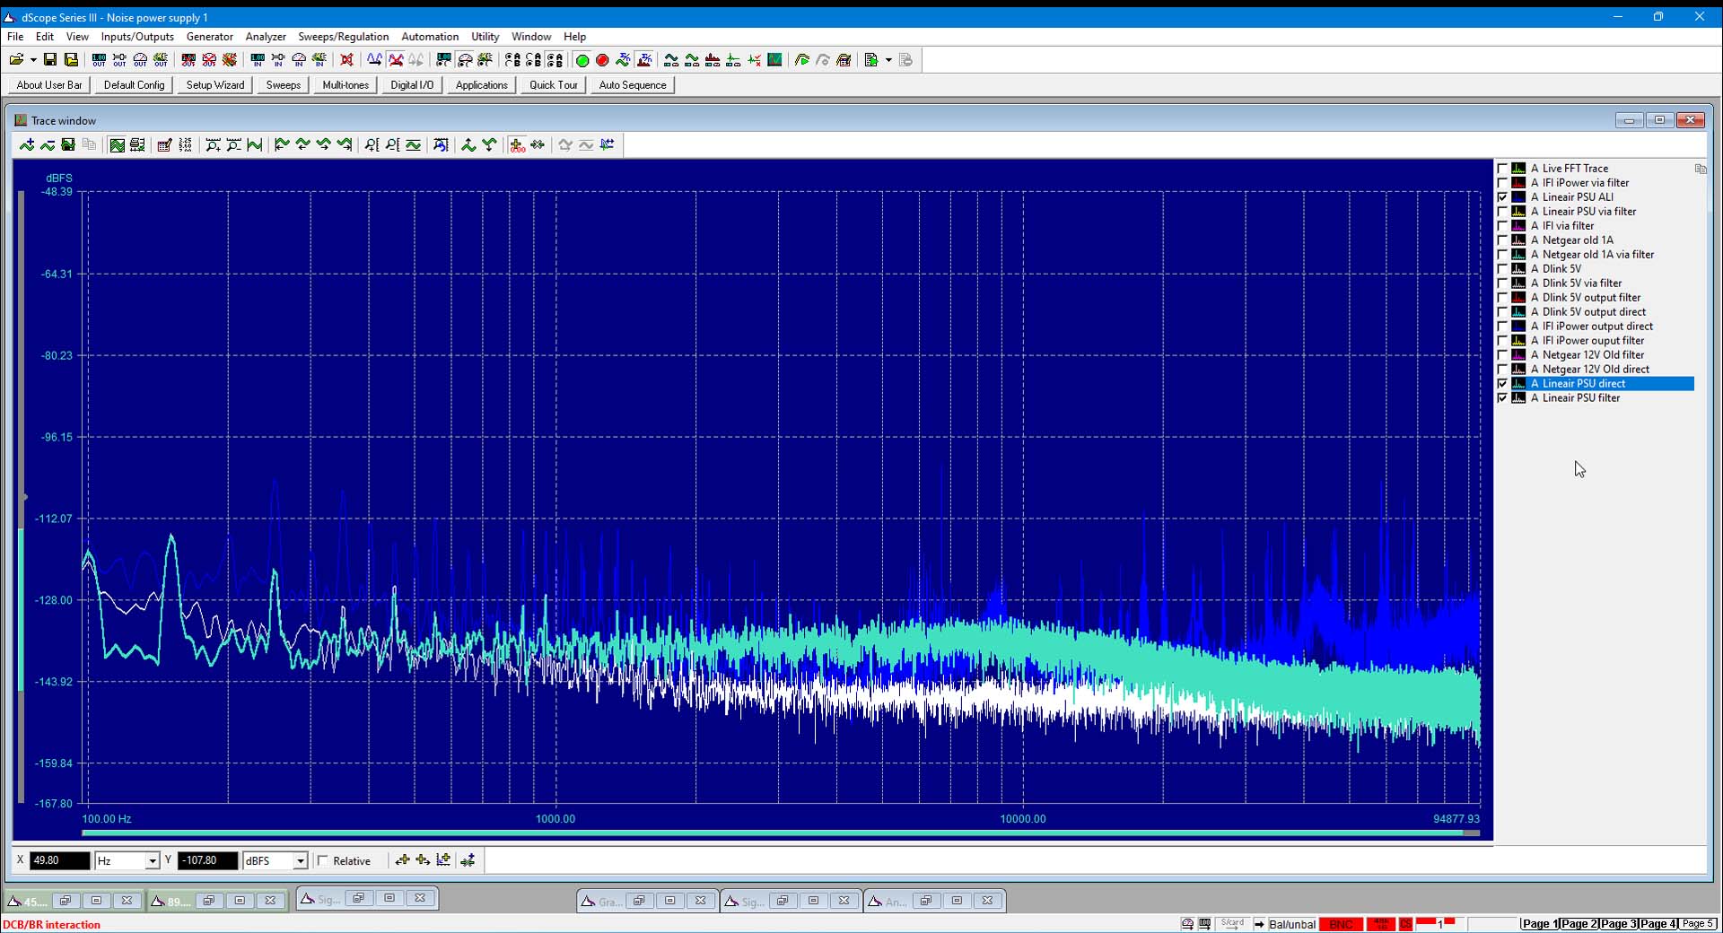The image size is (1723, 933).
Task: Save trace icon in Trace window toolbar
Action: [68, 144]
